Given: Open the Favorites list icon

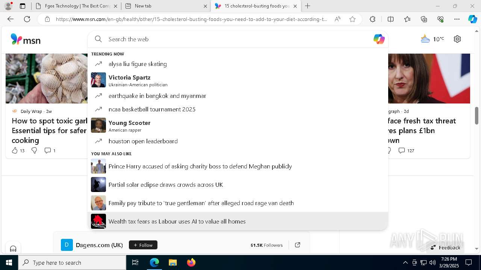Looking at the screenshot, I should pyautogui.click(x=407, y=19).
